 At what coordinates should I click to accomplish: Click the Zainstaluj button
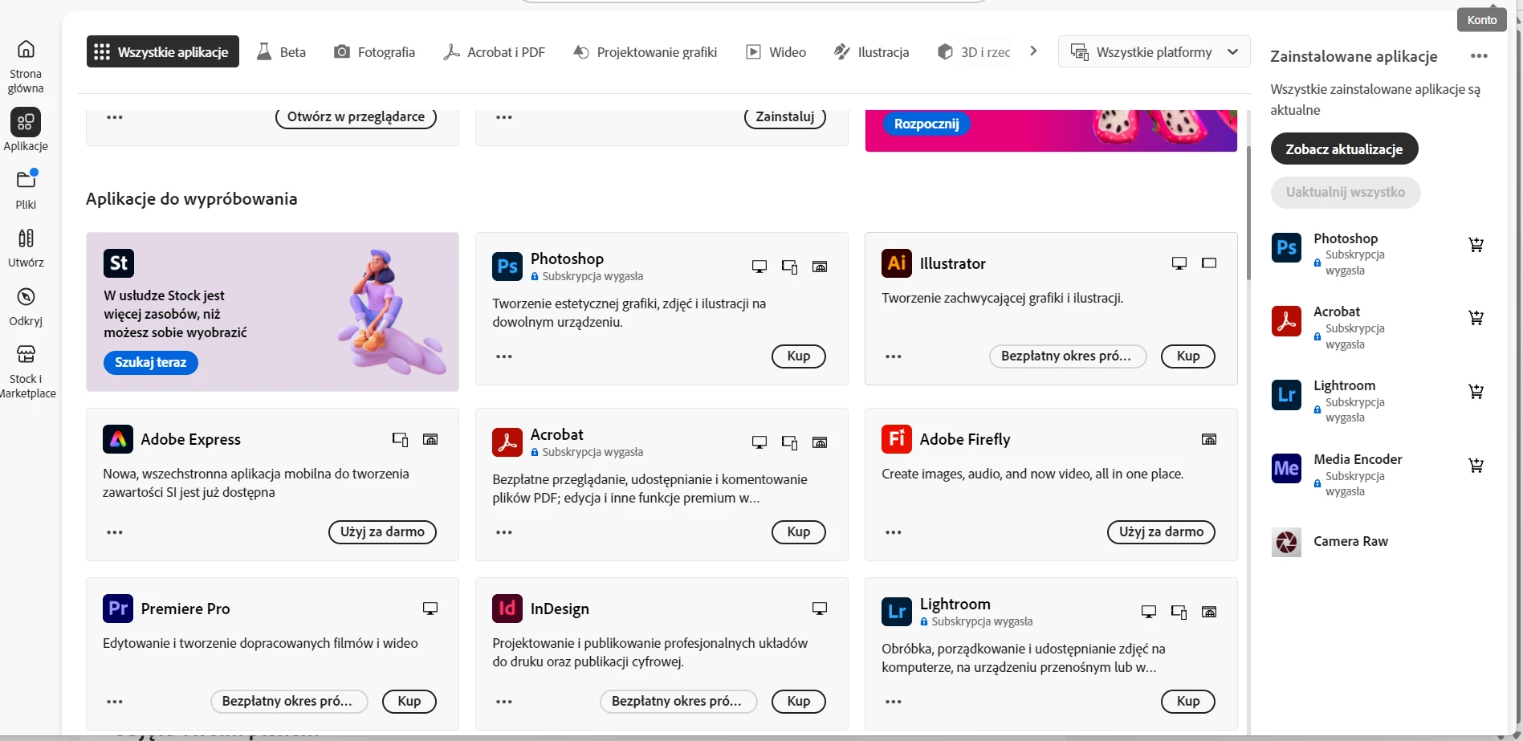pos(784,117)
